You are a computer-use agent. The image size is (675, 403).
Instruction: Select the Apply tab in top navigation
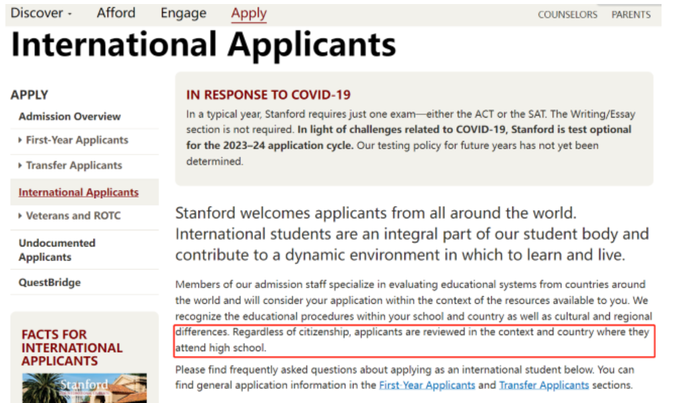pyautogui.click(x=248, y=13)
